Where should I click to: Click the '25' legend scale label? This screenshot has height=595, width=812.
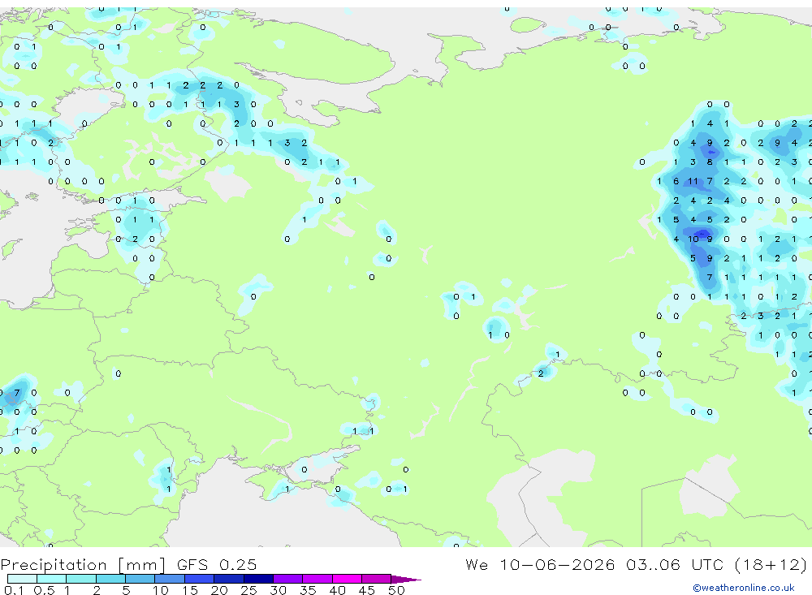(248, 590)
